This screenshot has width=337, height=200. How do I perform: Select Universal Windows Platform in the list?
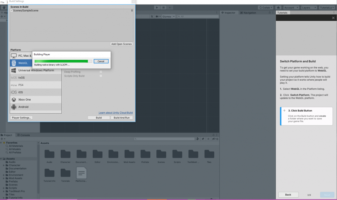36,70
